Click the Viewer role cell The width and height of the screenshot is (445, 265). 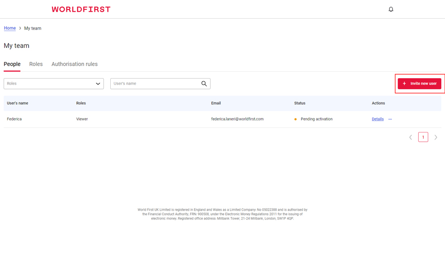[82, 119]
